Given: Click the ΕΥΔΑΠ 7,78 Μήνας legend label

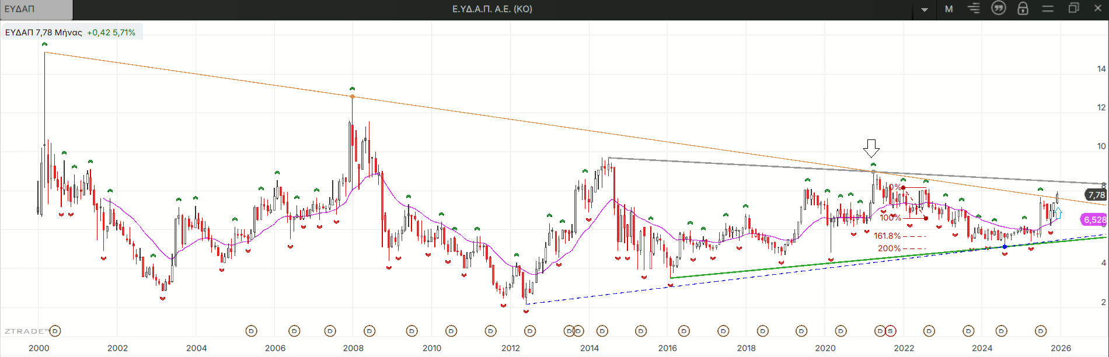Looking at the screenshot, I should click(44, 33).
